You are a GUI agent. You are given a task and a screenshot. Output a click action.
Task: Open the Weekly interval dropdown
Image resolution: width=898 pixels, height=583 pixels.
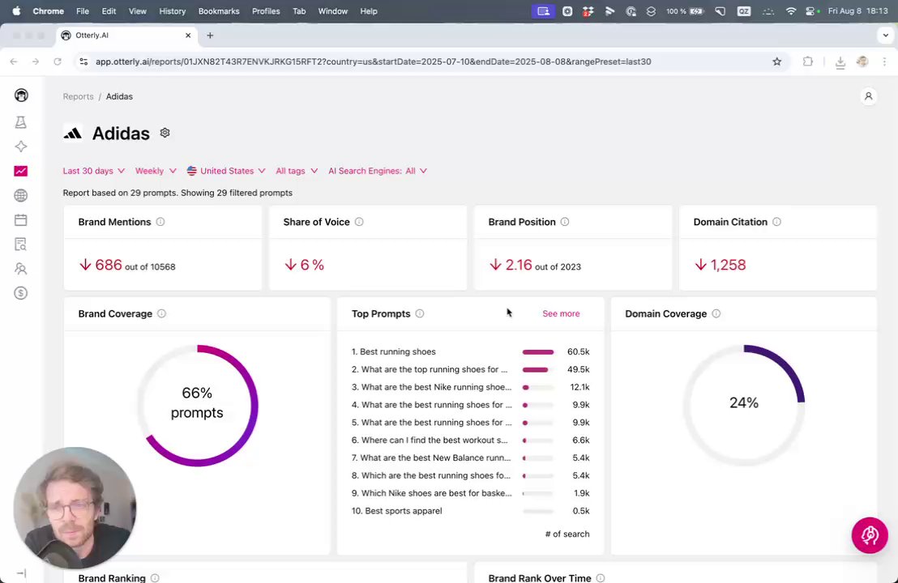156,171
